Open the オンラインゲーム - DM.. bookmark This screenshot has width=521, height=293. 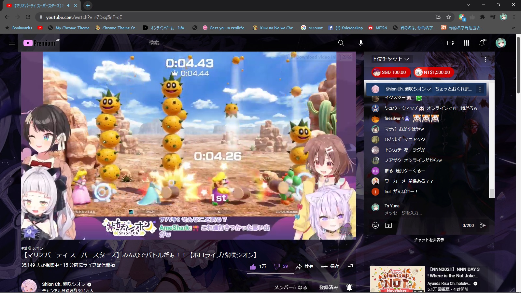point(165,28)
